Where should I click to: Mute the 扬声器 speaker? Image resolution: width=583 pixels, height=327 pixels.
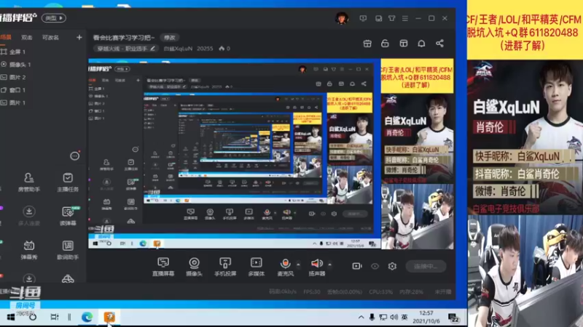click(x=317, y=267)
